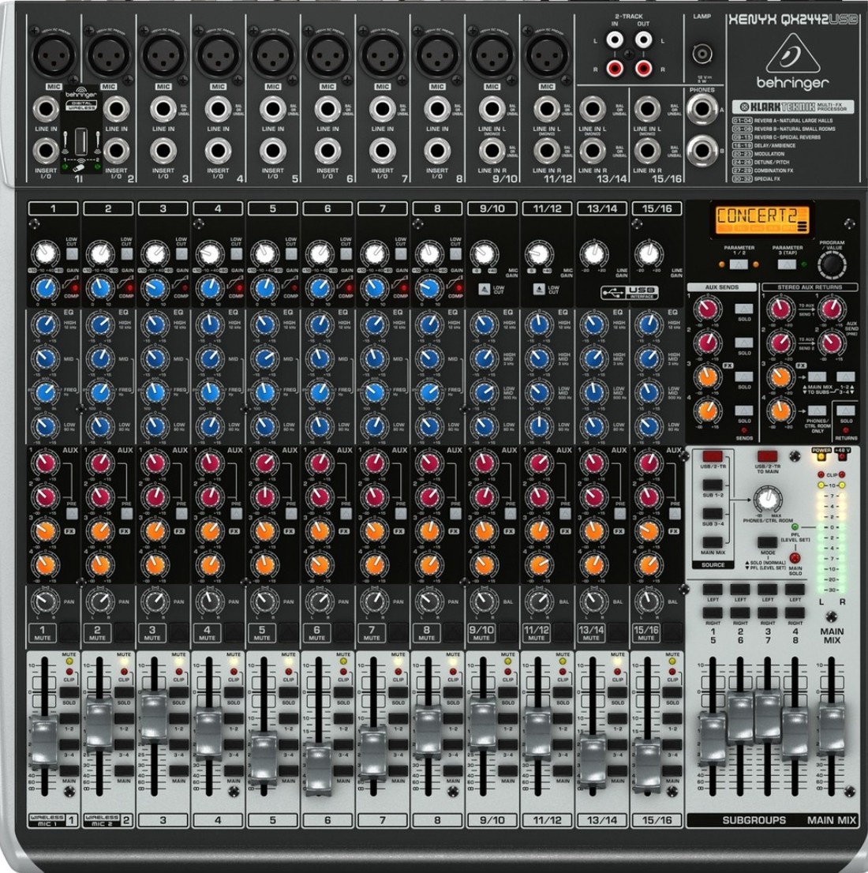Click the PHONES B headphone jack
Screen dimensions: 868x873
pyautogui.click(x=702, y=150)
